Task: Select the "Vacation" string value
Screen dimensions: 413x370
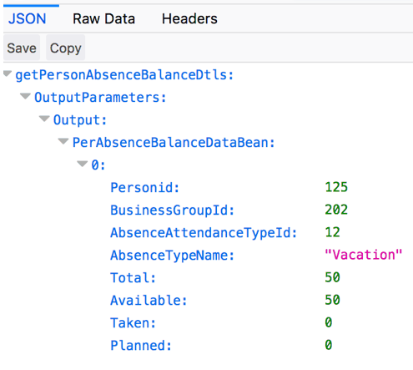Action: 364,255
